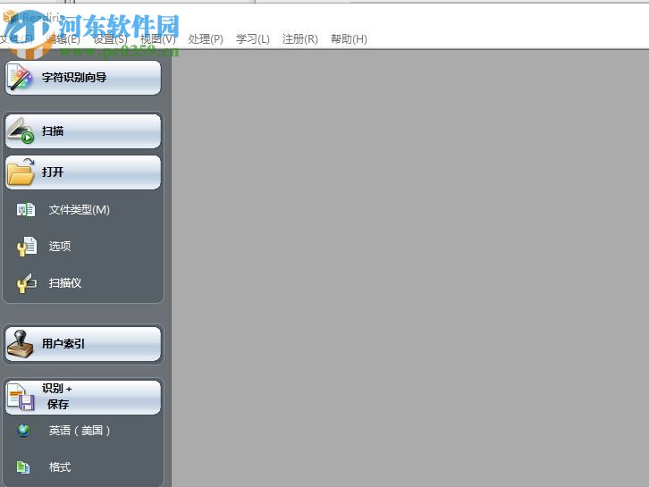Click the globe language icon
Image resolution: width=649 pixels, height=487 pixels.
pos(23,431)
